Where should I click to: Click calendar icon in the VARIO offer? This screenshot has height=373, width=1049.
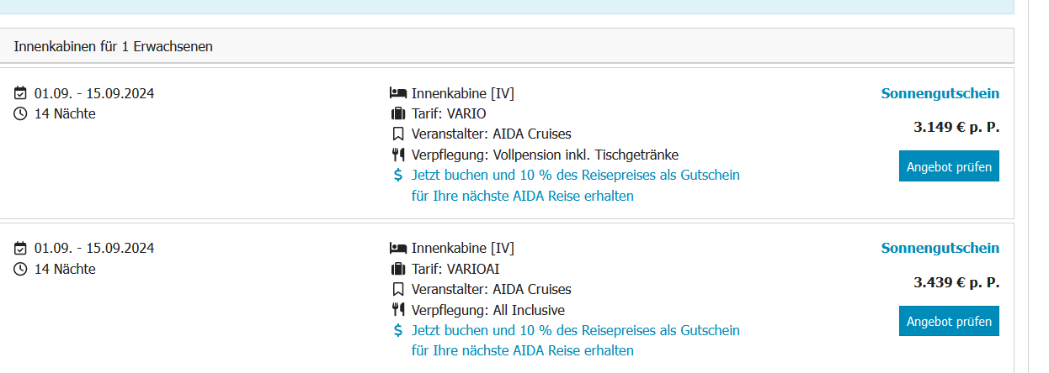[21, 93]
